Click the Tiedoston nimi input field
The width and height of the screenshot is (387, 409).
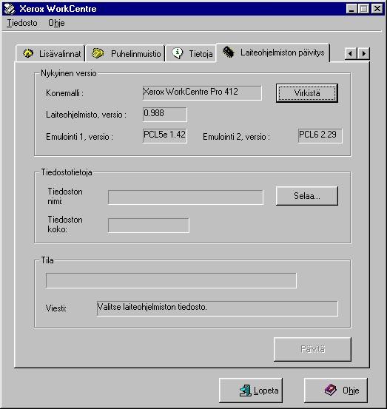186,197
